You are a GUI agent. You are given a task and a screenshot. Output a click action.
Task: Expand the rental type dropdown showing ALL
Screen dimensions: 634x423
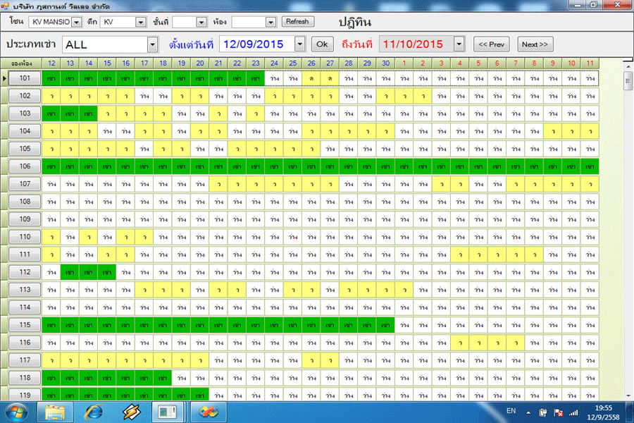[152, 44]
